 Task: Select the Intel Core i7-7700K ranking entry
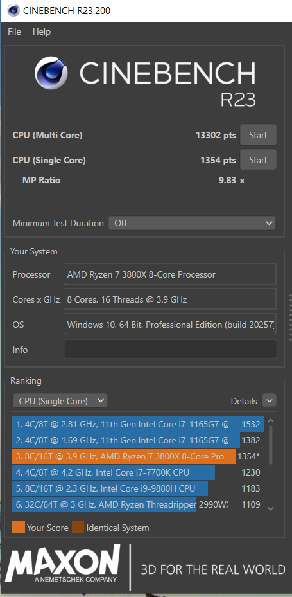click(137, 472)
